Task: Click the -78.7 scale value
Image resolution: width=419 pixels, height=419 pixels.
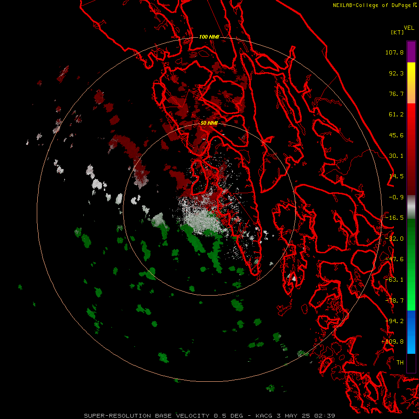Action: [394, 301]
